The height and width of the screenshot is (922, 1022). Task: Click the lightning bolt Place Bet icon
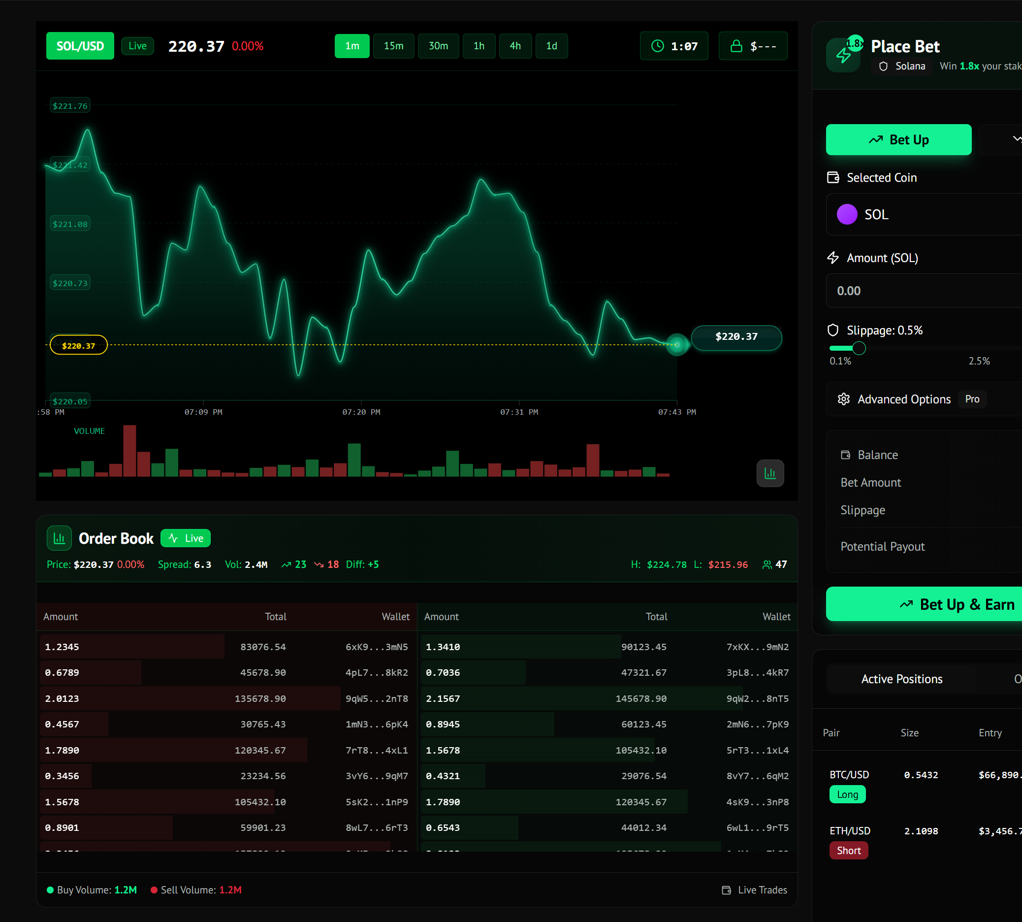point(843,56)
